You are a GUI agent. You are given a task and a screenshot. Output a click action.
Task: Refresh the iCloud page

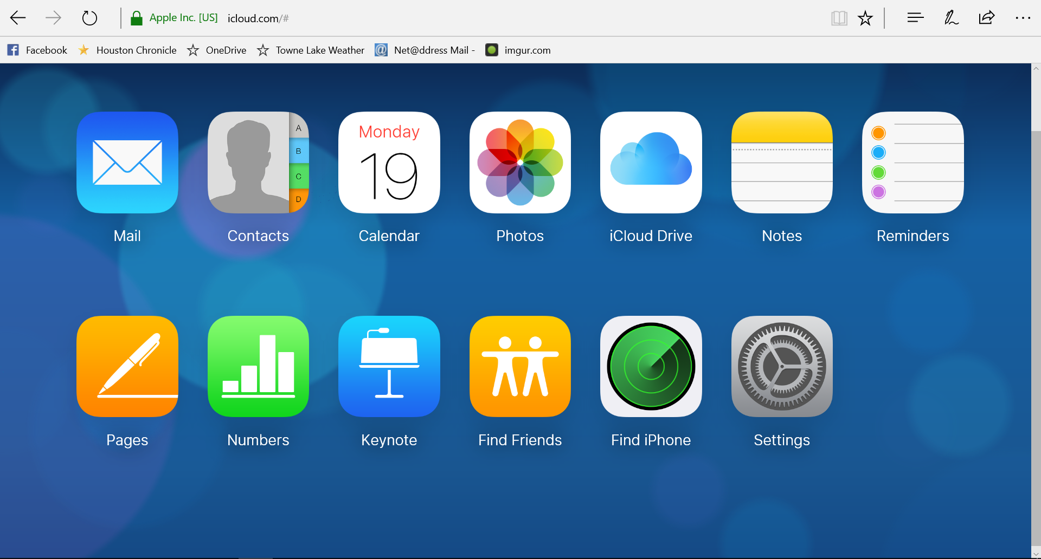click(x=89, y=18)
